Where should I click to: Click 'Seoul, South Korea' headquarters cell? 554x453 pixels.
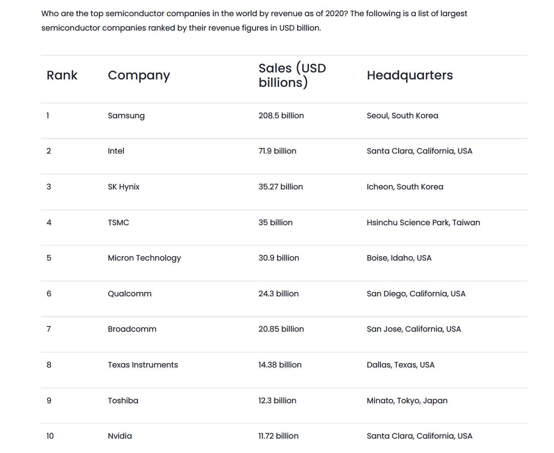(x=402, y=116)
